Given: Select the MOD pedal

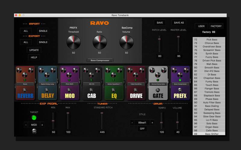Looking at the screenshot, I should pos(70,83).
